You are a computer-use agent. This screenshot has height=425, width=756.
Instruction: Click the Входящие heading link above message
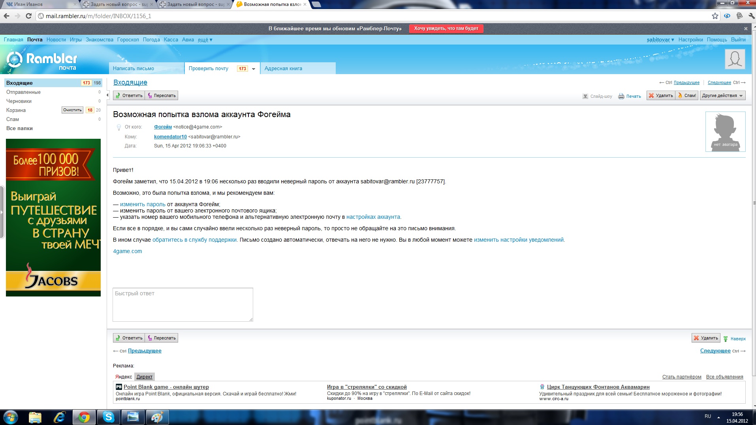[x=130, y=82]
